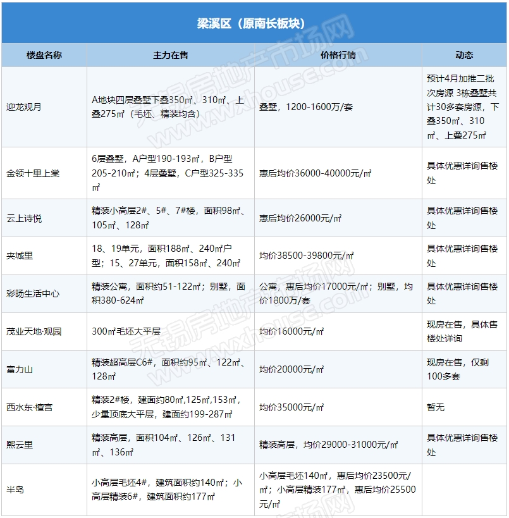Image resolution: width=509 pixels, height=518 pixels.
Task: Select price 均价16000元/㎡
Action: [338, 331]
